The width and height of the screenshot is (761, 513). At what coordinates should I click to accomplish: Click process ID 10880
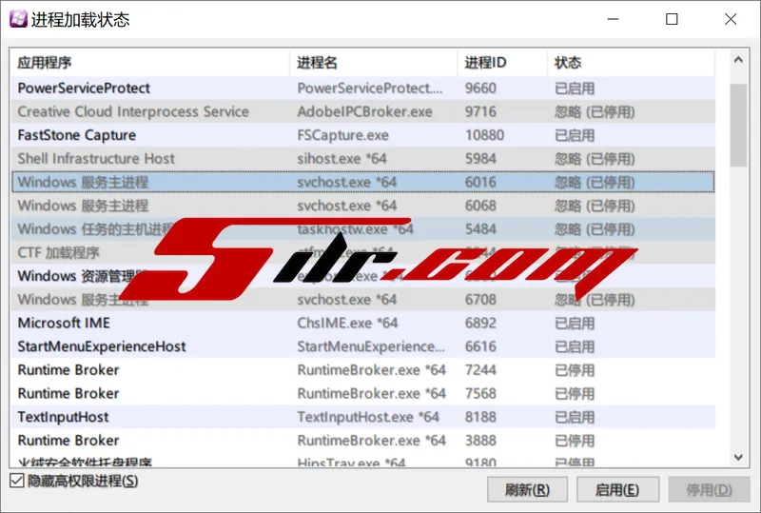click(x=484, y=135)
